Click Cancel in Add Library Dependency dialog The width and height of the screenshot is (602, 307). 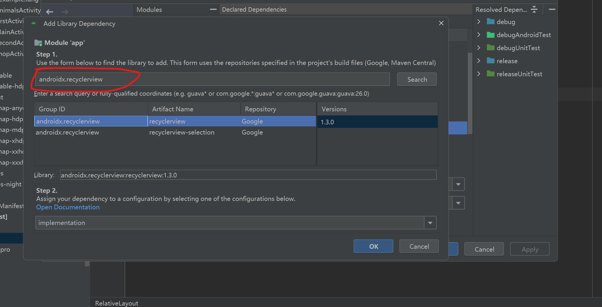419,246
